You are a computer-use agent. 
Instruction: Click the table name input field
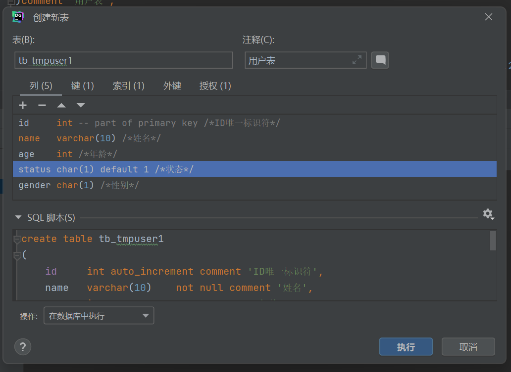[x=124, y=60]
